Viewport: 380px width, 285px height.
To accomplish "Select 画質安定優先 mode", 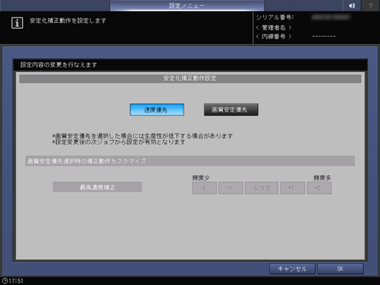I will [x=231, y=109].
